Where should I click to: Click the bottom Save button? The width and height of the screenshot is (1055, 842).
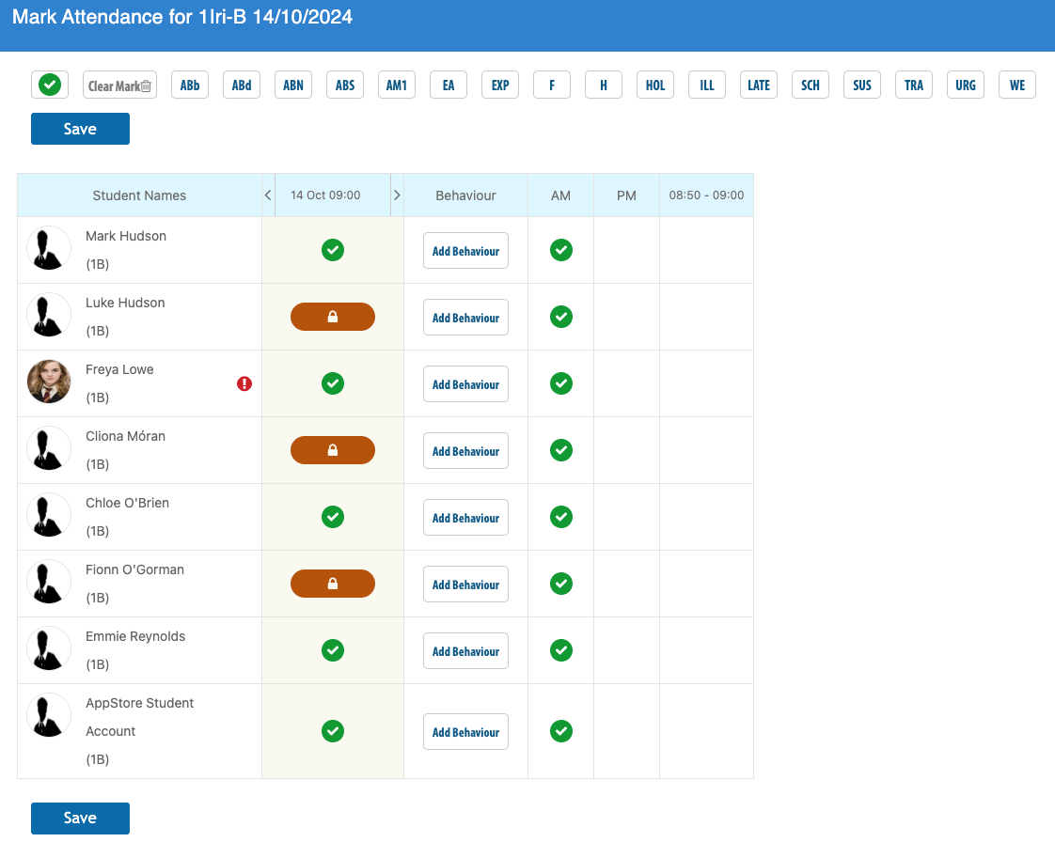click(x=80, y=818)
